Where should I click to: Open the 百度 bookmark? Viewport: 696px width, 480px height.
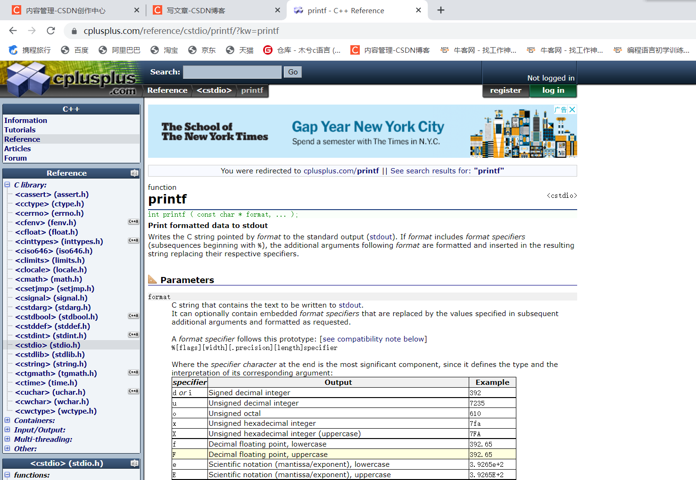[x=75, y=50]
